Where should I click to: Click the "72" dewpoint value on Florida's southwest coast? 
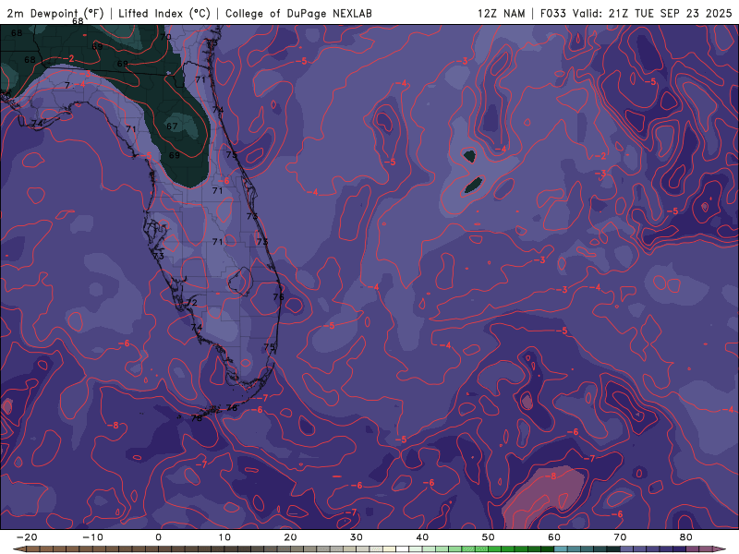pos(191,303)
